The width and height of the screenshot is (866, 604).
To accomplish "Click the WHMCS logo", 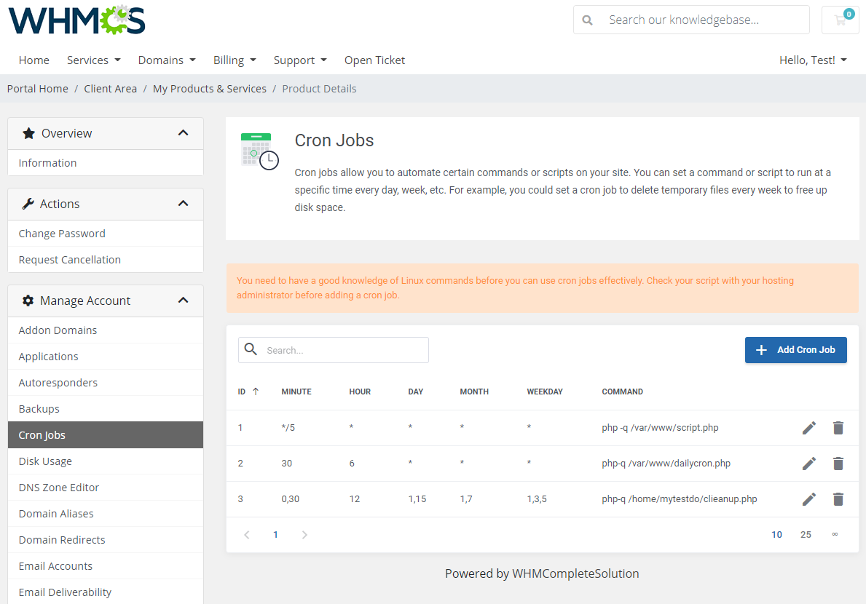I will point(76,20).
